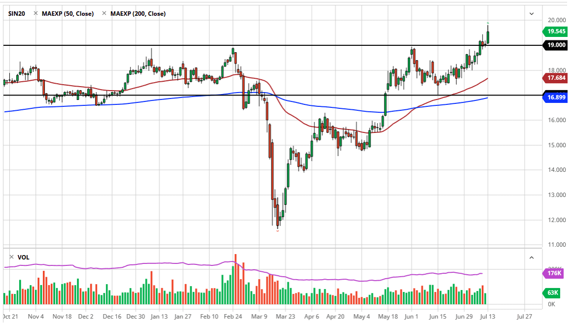Remove the MAEXP (50, Close) indicator
Screen dimensions: 573x323
(x=35, y=13)
